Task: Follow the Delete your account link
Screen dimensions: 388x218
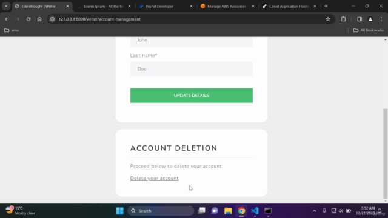Action: 154,178
